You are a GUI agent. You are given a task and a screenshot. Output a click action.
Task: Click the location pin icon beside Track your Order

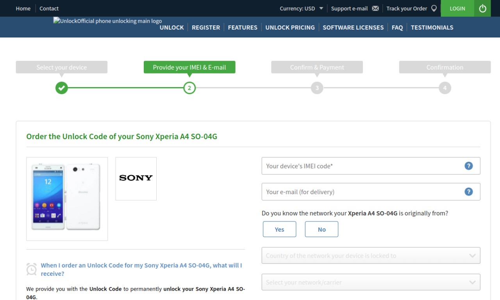(434, 8)
